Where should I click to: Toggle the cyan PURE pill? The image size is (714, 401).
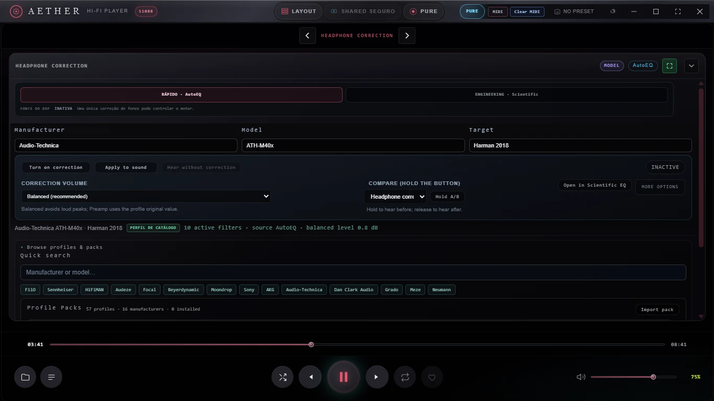[x=472, y=12]
